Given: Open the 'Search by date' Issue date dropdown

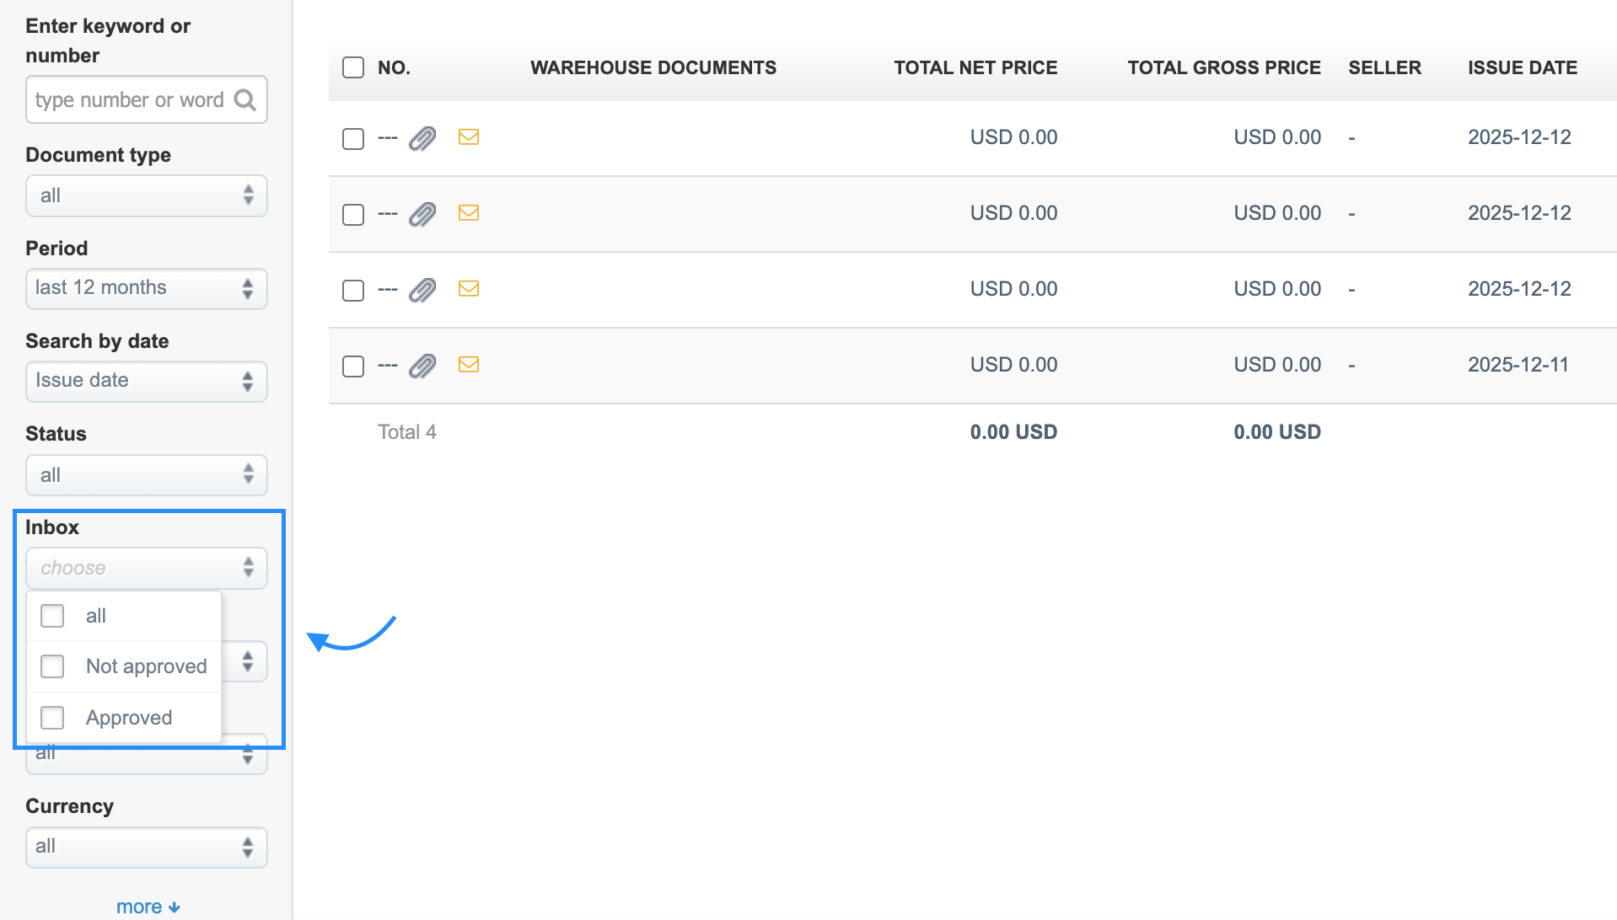Looking at the screenshot, I should pyautogui.click(x=147, y=381).
